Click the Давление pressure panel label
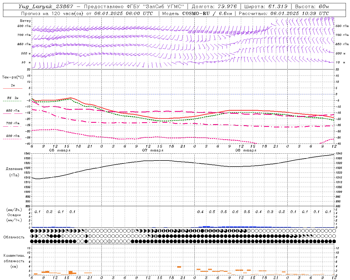Image resolution: width=350 pixels, height=280 pixels. [x=14, y=169]
